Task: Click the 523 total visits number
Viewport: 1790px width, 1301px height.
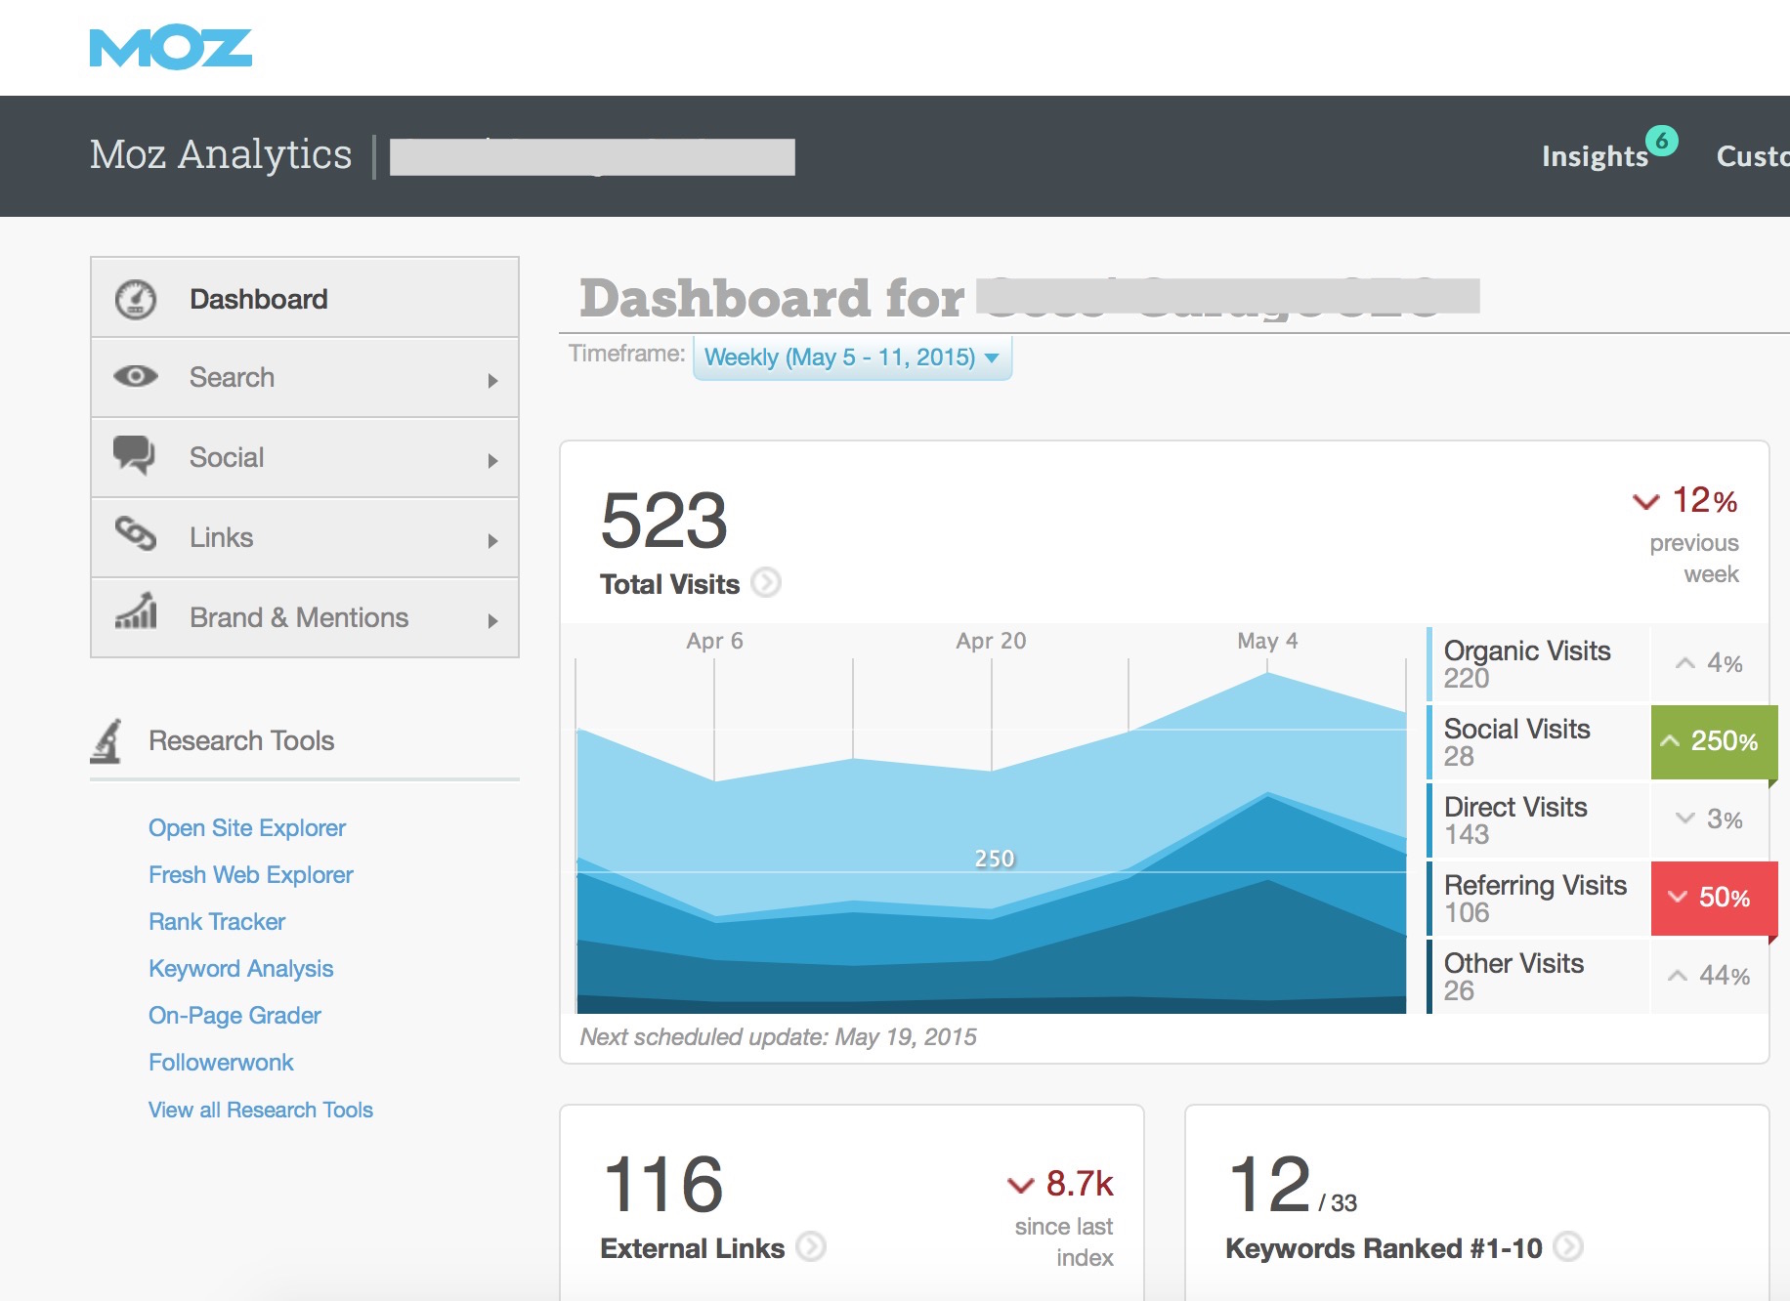Action: pos(664,521)
